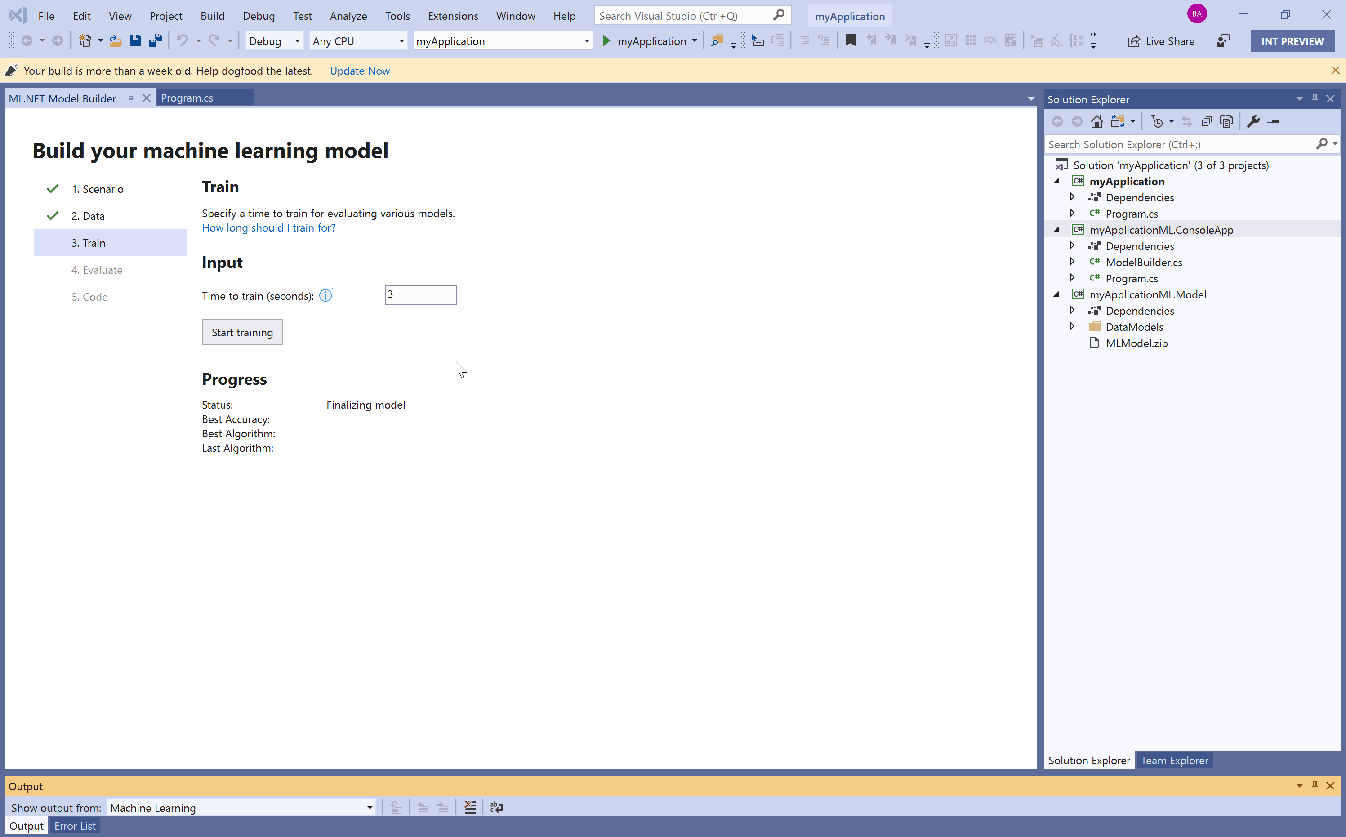The image size is (1346, 837).
Task: Click the New Project toolbar icon
Action: pyautogui.click(x=85, y=40)
